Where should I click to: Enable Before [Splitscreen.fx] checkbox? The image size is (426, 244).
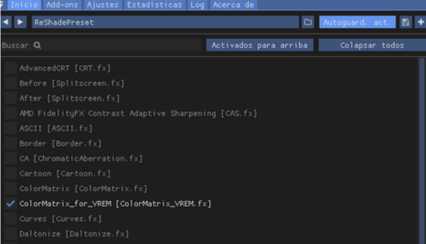coord(10,83)
